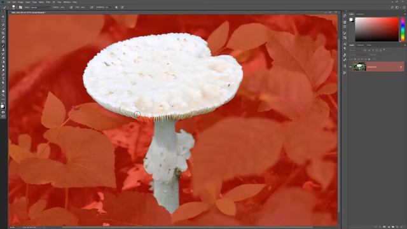Select the Pen tool
The width and height of the screenshot is (407, 229).
(3, 74)
